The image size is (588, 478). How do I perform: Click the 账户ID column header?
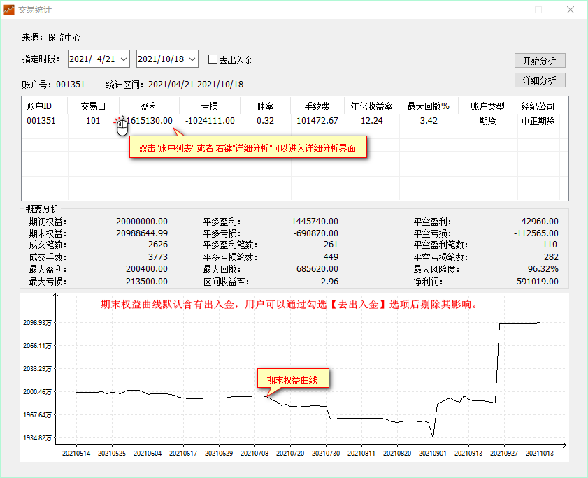44,106
